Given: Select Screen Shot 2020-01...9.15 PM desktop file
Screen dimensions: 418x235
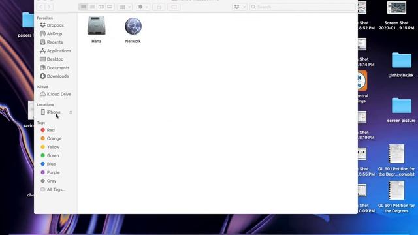Looking at the screenshot, I should click(x=396, y=7).
